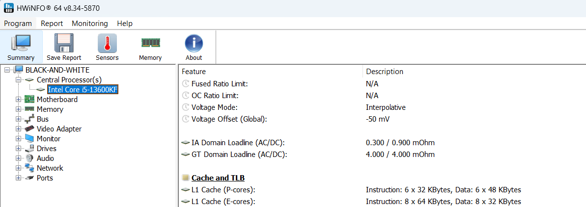Select the Audio speaker tree icon
Viewport: 586px width, 207px height.
[x=29, y=158]
